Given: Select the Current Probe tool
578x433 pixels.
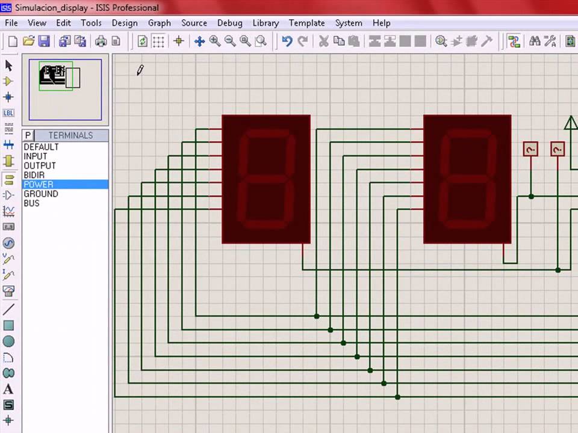Looking at the screenshot, I should click(x=8, y=275).
